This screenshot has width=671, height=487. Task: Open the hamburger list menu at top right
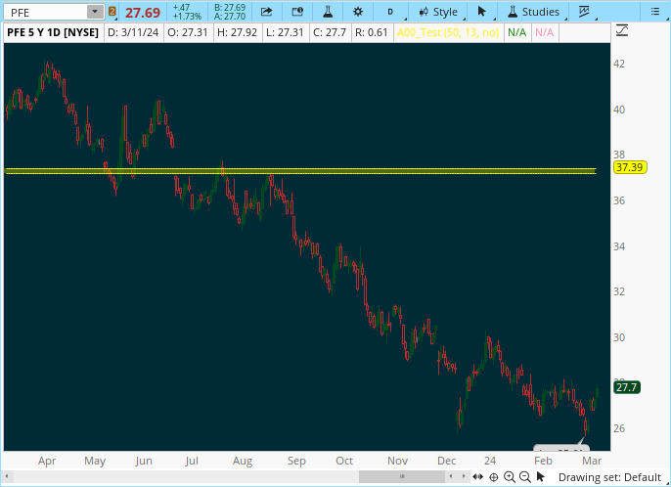pos(655,12)
